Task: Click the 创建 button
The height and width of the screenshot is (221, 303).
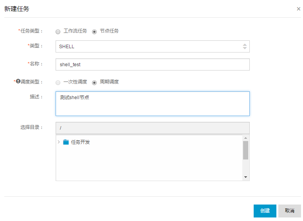Action: [x=265, y=211]
